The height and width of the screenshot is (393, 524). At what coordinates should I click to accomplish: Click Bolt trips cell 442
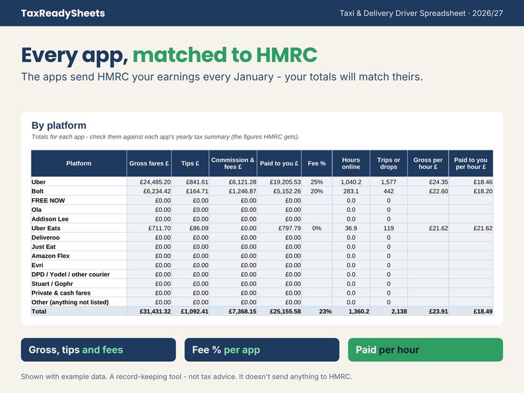click(389, 191)
